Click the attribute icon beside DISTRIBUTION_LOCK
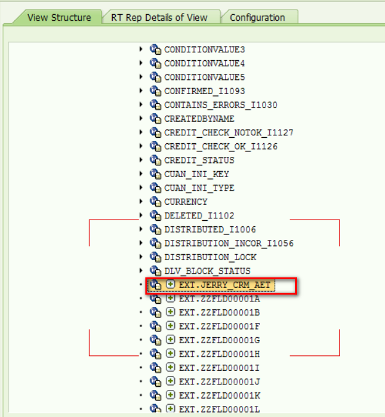Image resolution: width=385 pixels, height=417 pixels. click(x=155, y=257)
